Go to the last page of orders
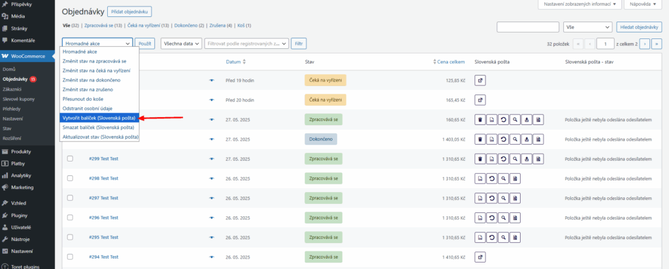This screenshot has height=269, width=669. pyautogui.click(x=657, y=44)
